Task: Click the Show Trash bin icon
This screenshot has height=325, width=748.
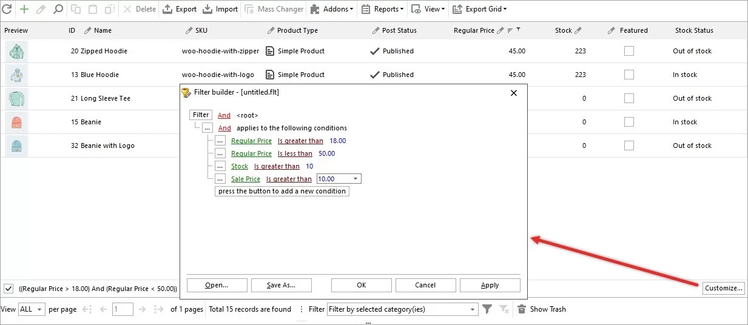Action: (x=521, y=309)
